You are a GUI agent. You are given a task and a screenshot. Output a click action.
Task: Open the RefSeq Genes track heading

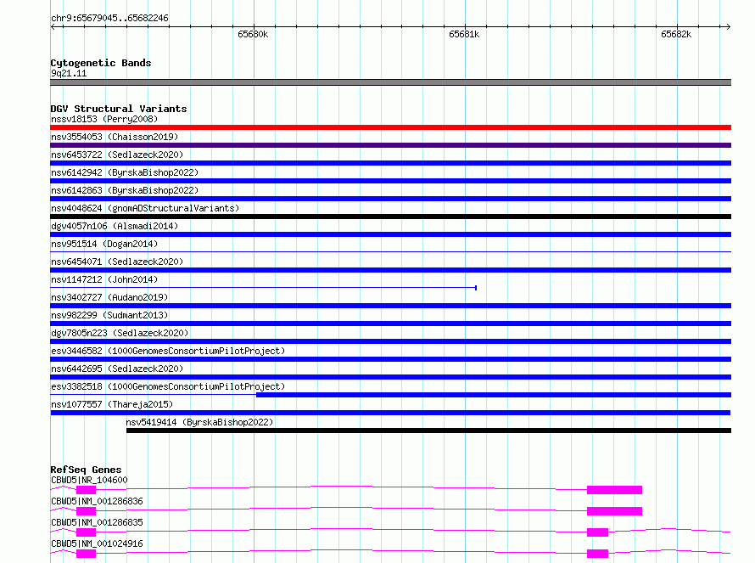pyautogui.click(x=86, y=470)
